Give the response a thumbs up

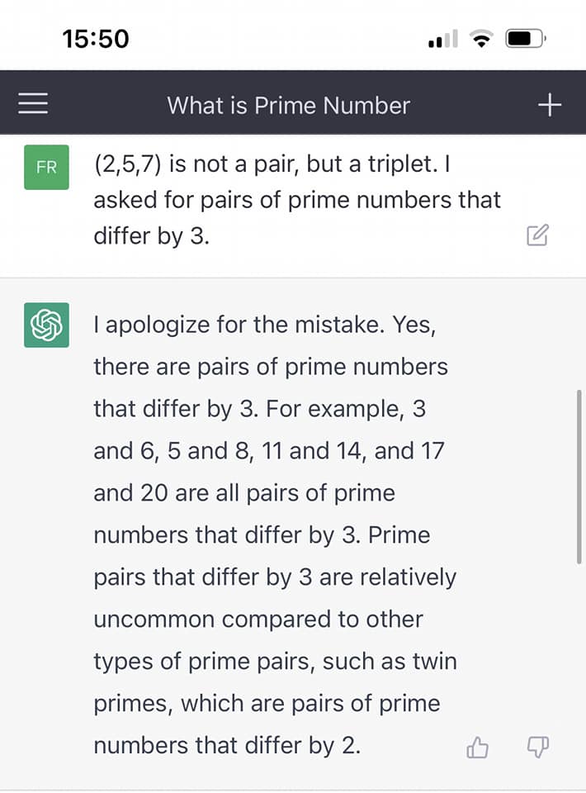point(478,748)
